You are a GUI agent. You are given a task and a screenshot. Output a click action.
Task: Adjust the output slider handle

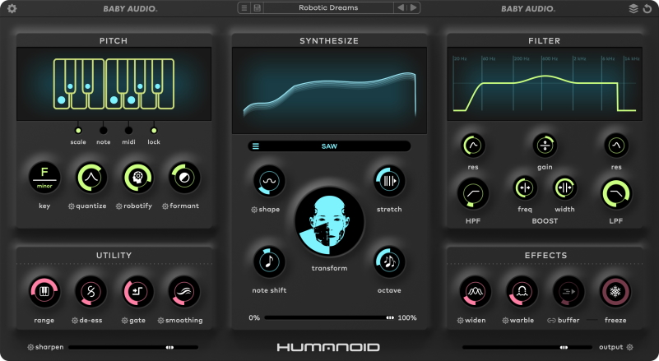pos(564,348)
